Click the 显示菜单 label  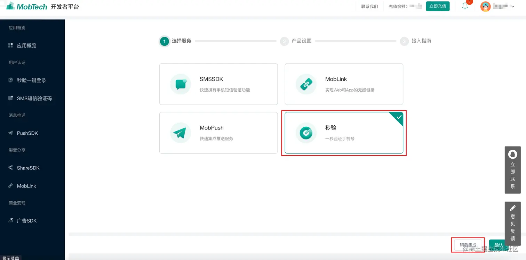point(10,258)
